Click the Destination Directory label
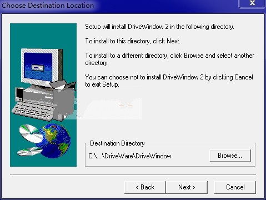Viewport: 266px width, 200px height. tap(117, 143)
